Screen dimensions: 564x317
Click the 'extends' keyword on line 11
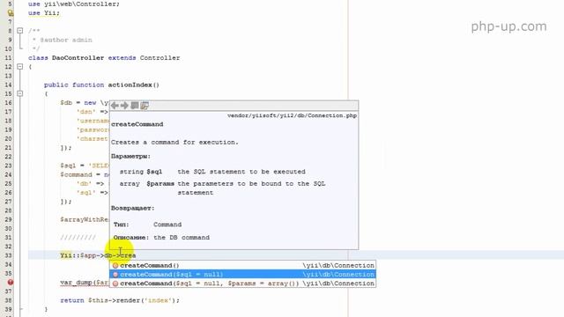point(122,58)
